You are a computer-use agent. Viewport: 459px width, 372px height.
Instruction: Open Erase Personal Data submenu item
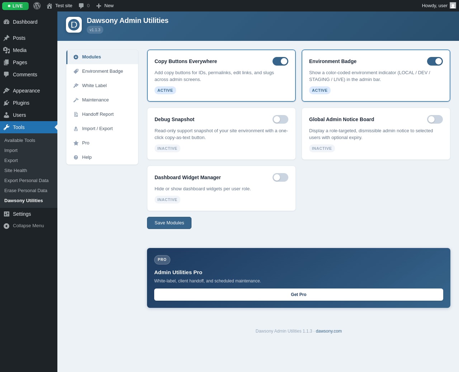pyautogui.click(x=26, y=191)
